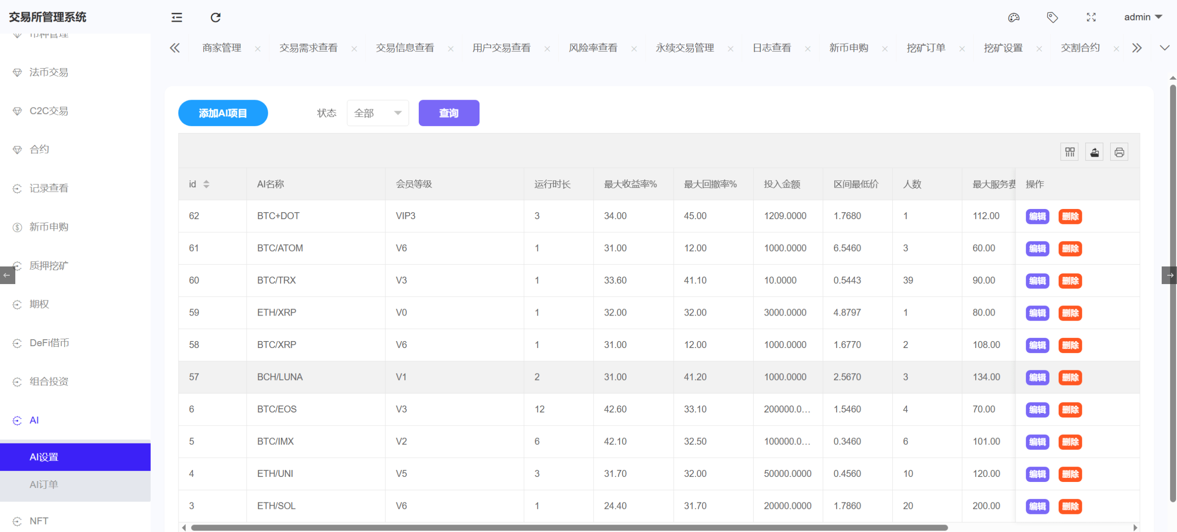Image resolution: width=1177 pixels, height=532 pixels.
Task: Switch to the 挖矿订单 tab
Action: 926,48
